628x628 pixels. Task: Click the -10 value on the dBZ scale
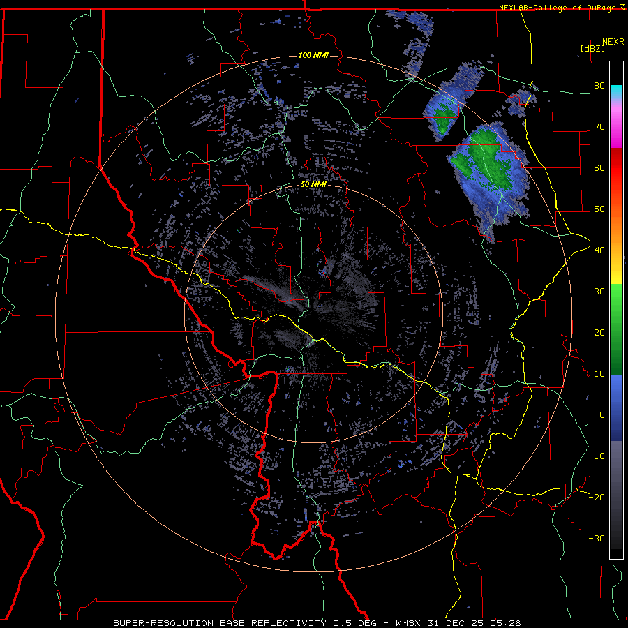(597, 456)
